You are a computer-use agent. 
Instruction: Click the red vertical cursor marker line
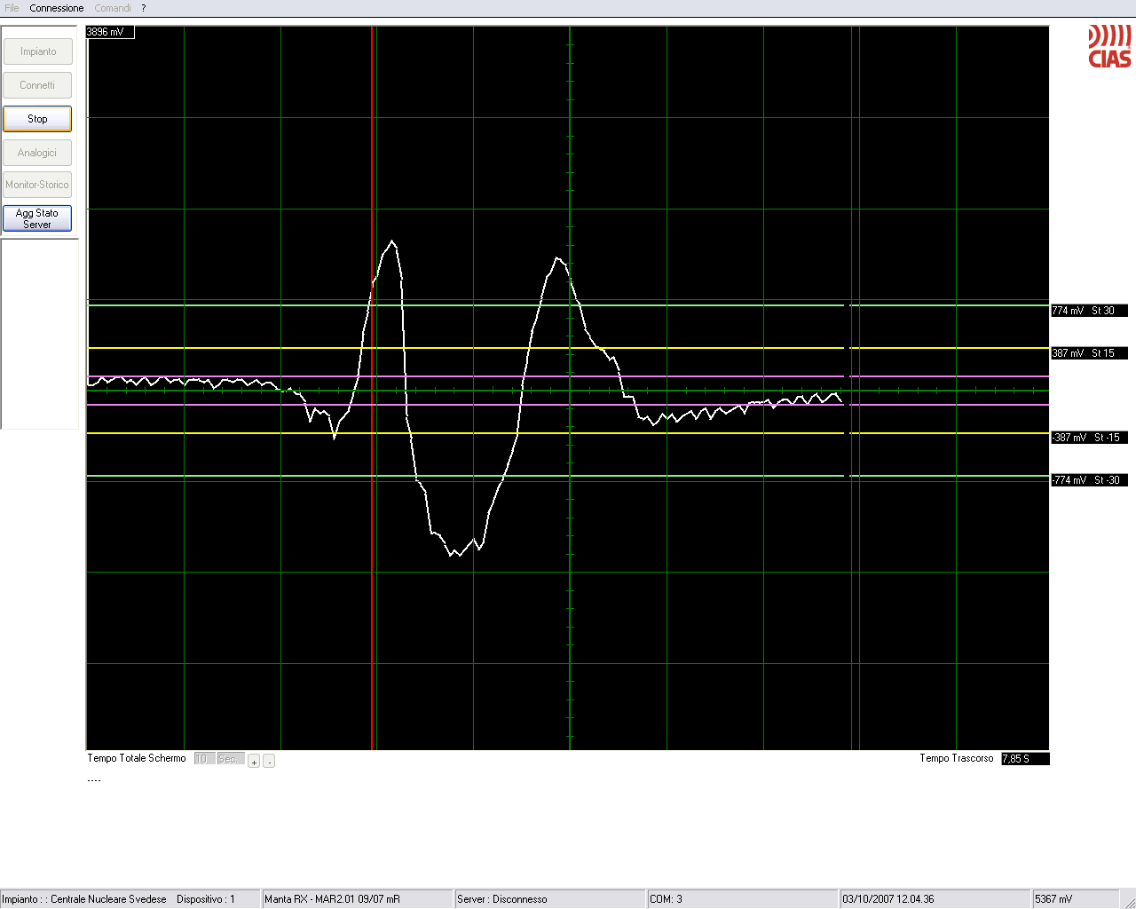(371, 388)
